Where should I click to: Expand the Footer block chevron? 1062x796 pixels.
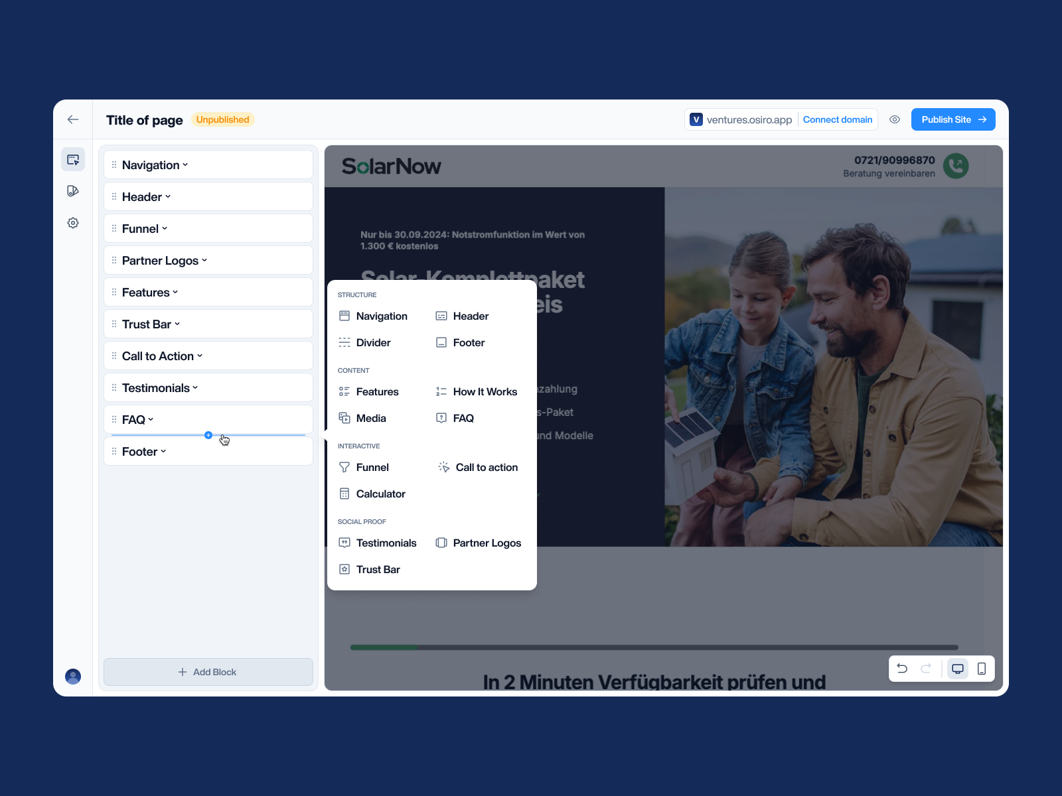pyautogui.click(x=163, y=451)
